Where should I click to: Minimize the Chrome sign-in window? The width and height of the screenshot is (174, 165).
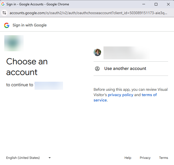[143, 4]
